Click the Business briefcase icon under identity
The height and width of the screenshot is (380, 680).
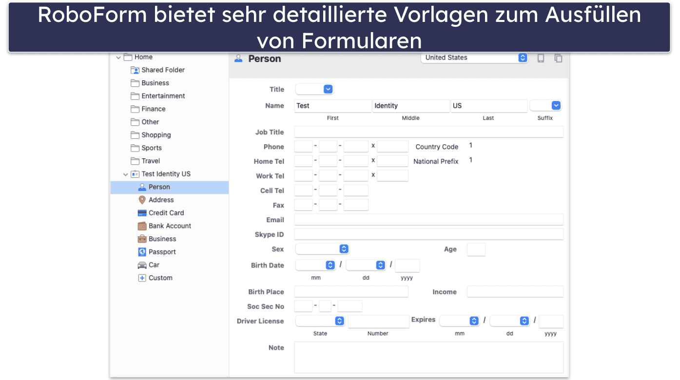pos(142,239)
